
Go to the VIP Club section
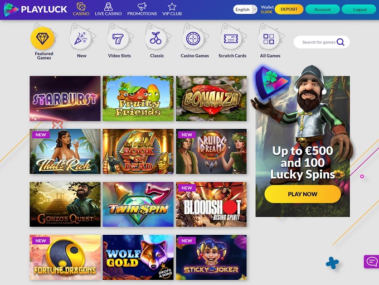pyautogui.click(x=172, y=9)
